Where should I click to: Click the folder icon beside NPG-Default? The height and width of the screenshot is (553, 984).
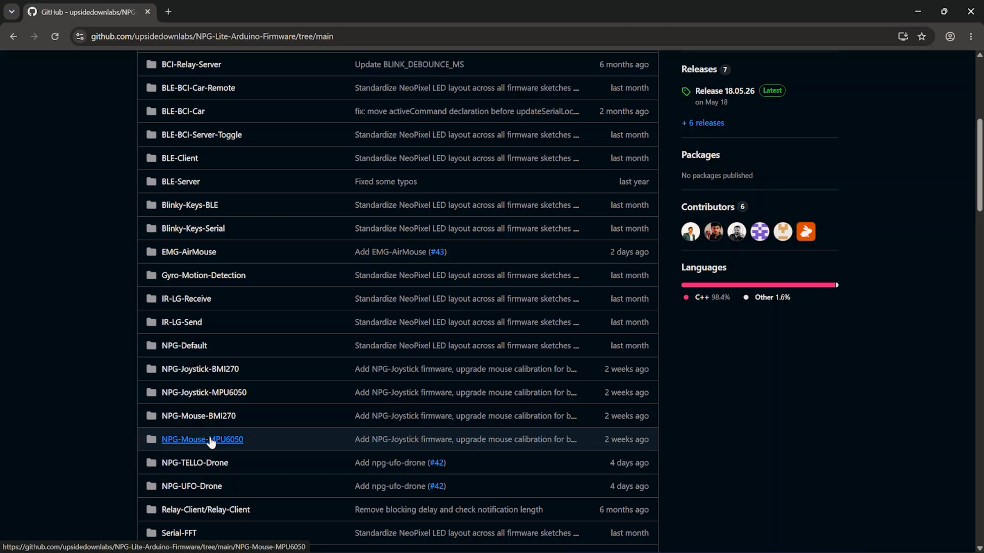(151, 345)
